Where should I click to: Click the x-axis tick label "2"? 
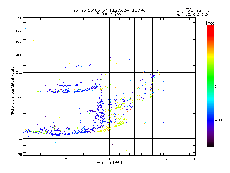[66, 159]
